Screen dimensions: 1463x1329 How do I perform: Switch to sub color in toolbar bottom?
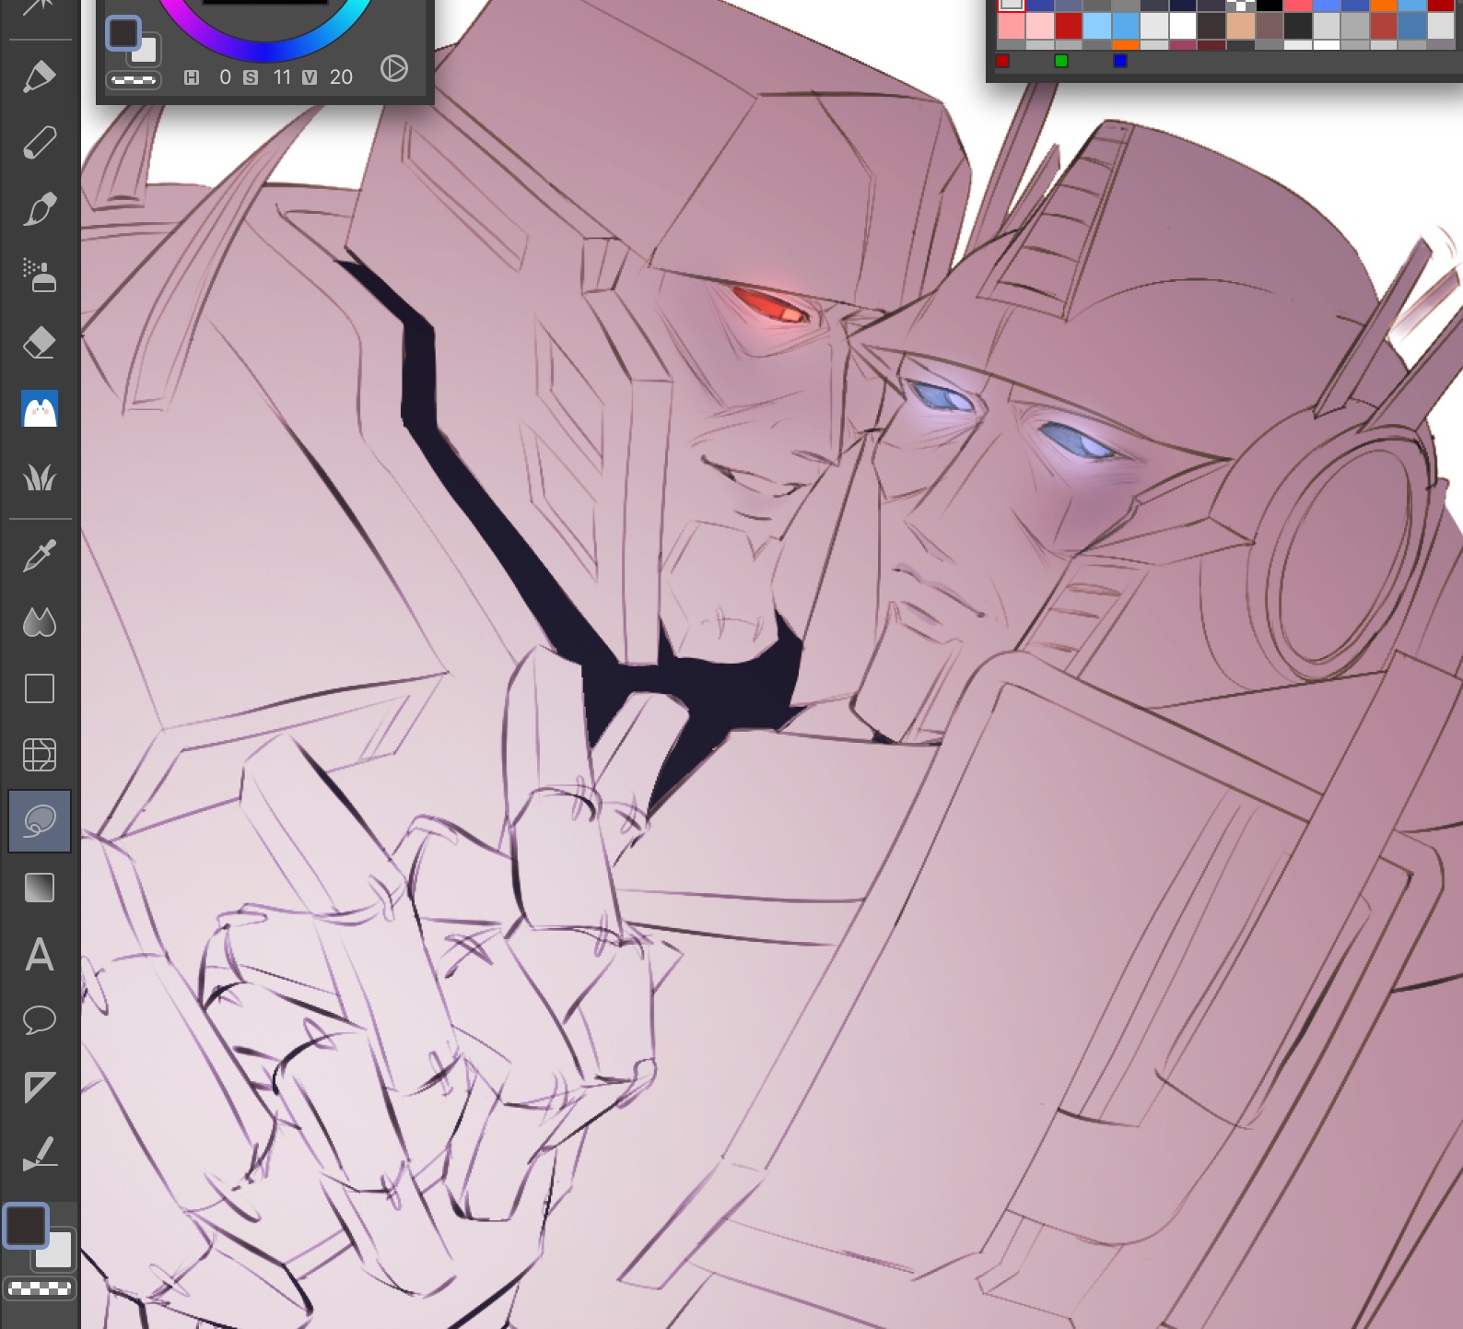tap(54, 1249)
